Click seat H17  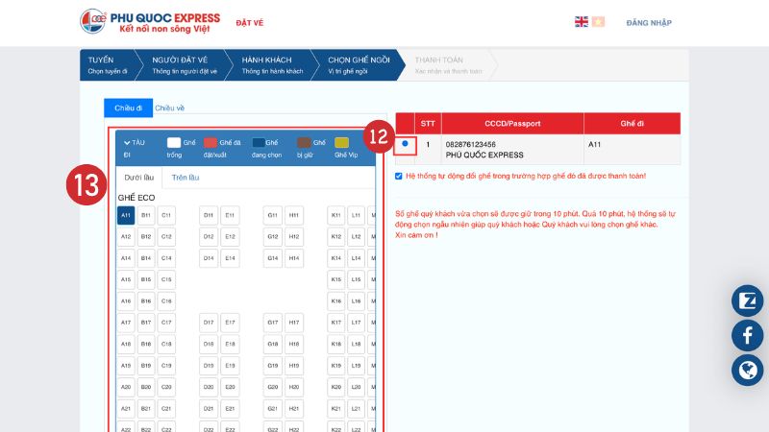(294, 323)
